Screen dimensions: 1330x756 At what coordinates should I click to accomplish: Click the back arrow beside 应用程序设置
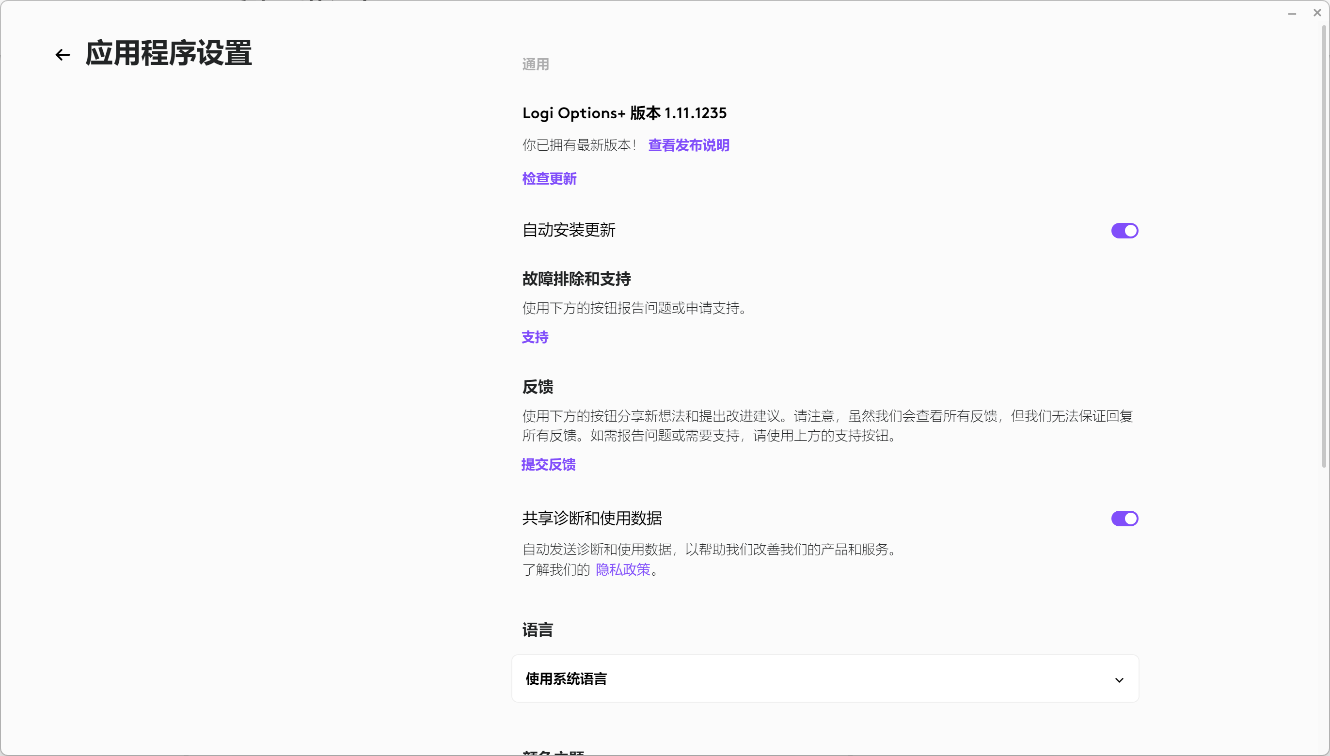tap(63, 54)
